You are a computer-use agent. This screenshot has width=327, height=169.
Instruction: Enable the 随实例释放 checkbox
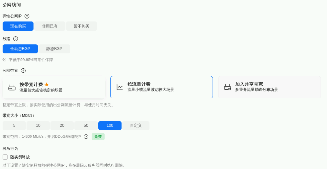click(x=5, y=157)
